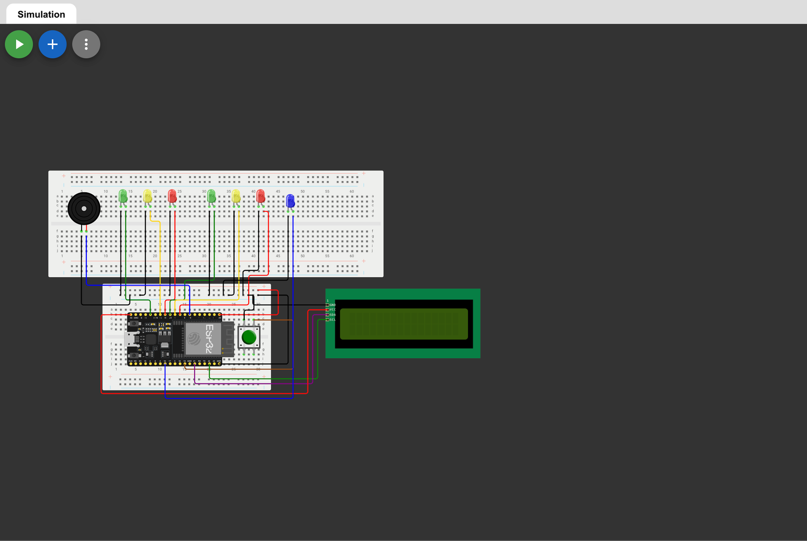Select the rightmost green LED
807x541 pixels.
click(x=211, y=196)
